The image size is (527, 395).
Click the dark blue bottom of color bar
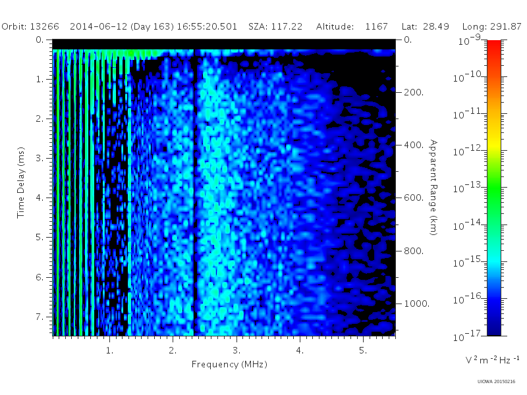point(493,327)
